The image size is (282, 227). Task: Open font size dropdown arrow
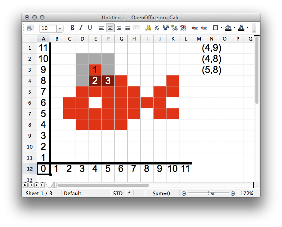pyautogui.click(x=60, y=28)
